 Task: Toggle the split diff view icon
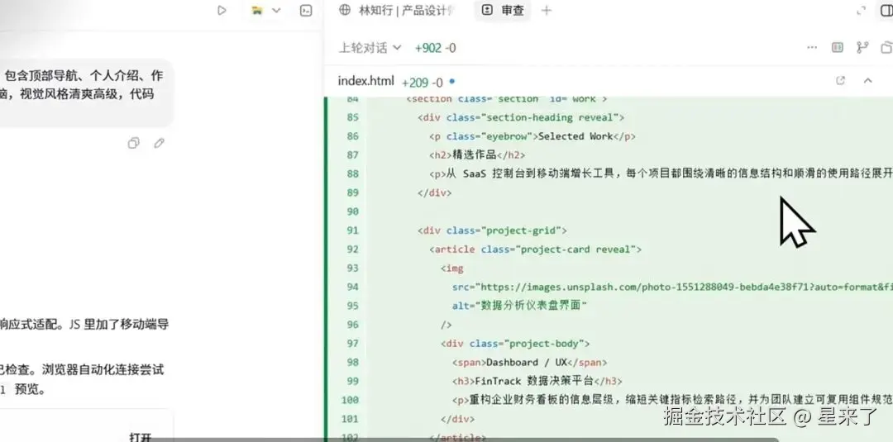837,48
